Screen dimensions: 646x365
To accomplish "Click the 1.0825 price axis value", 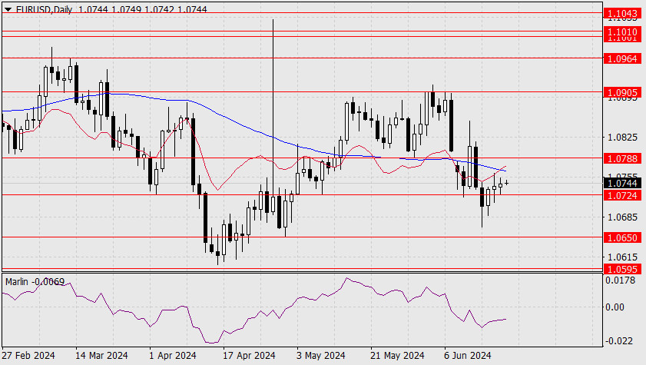I will tap(622, 137).
